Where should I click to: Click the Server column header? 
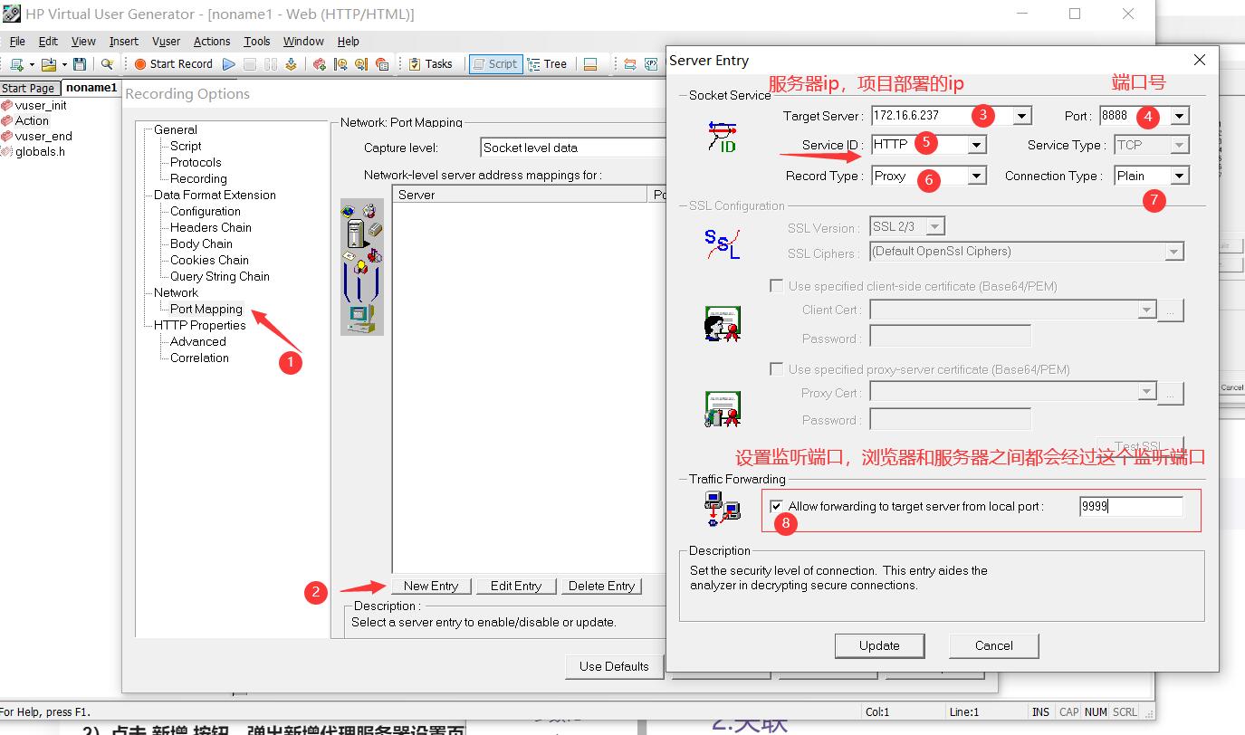(521, 195)
